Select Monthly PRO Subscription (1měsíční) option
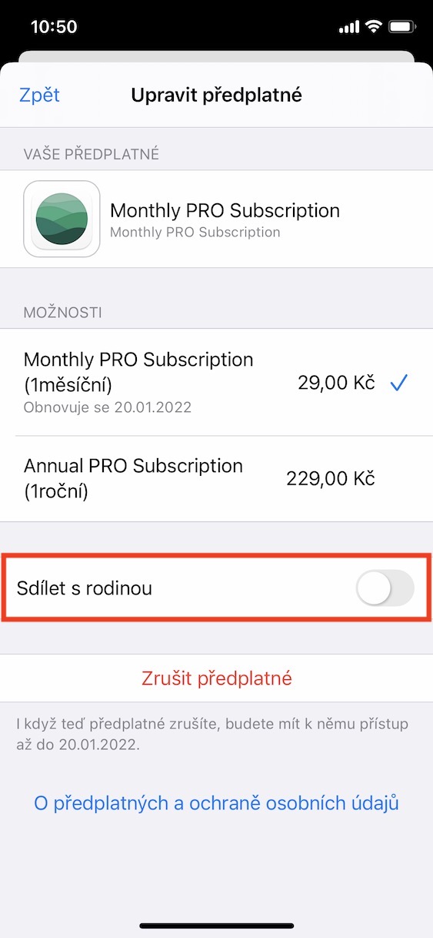 tap(216, 382)
